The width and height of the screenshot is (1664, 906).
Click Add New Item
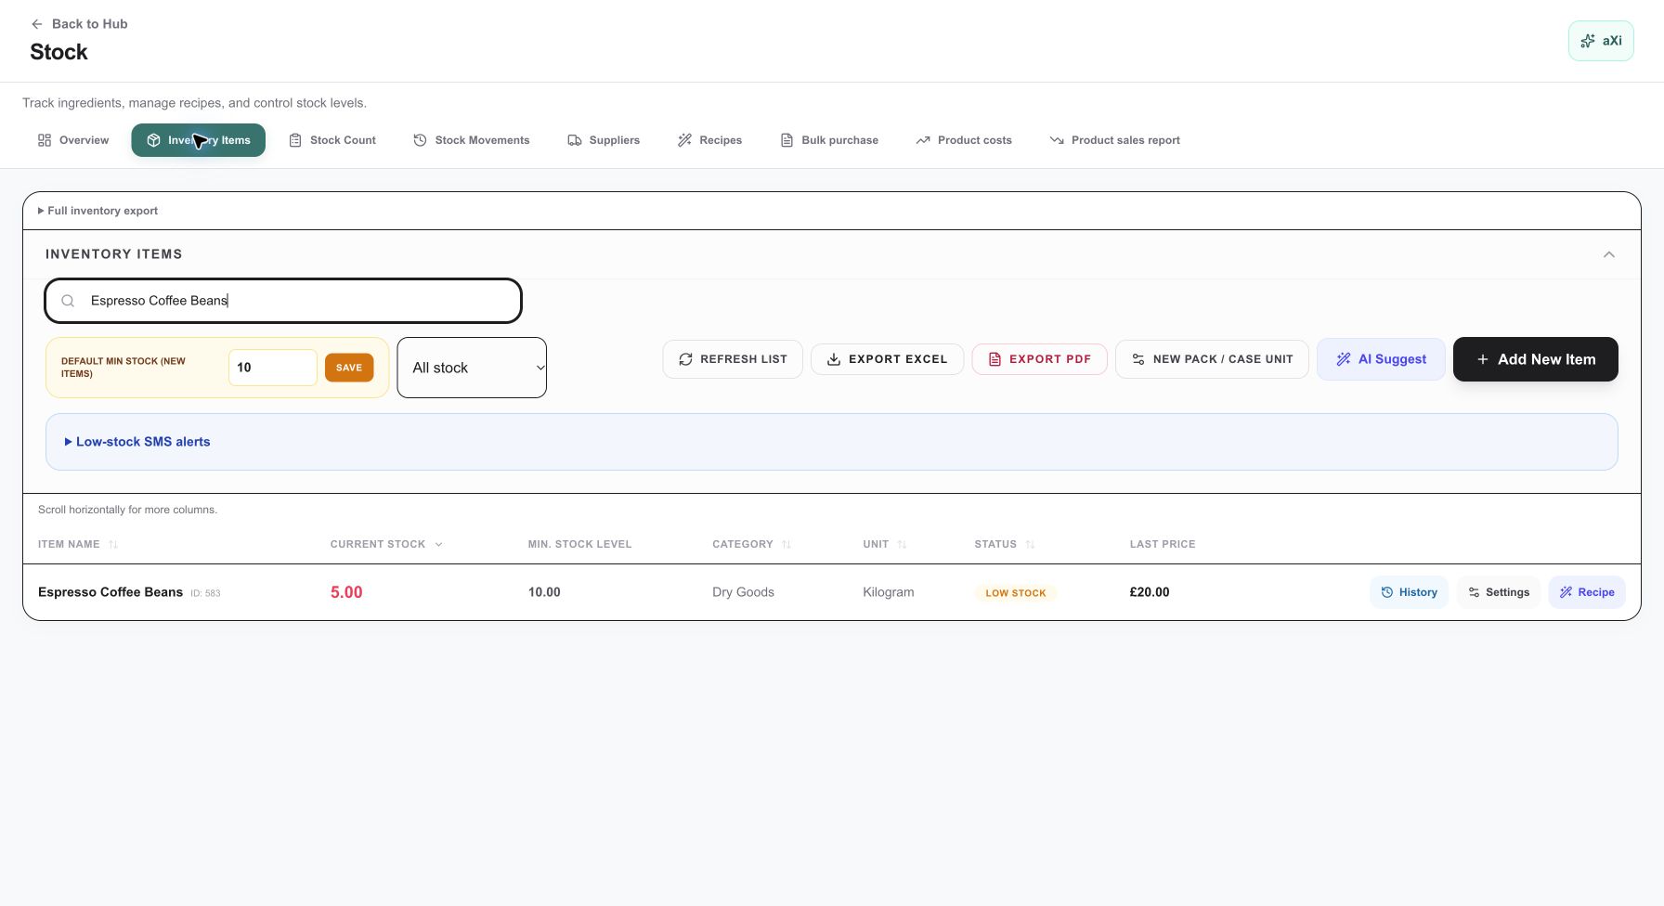[x=1536, y=359]
